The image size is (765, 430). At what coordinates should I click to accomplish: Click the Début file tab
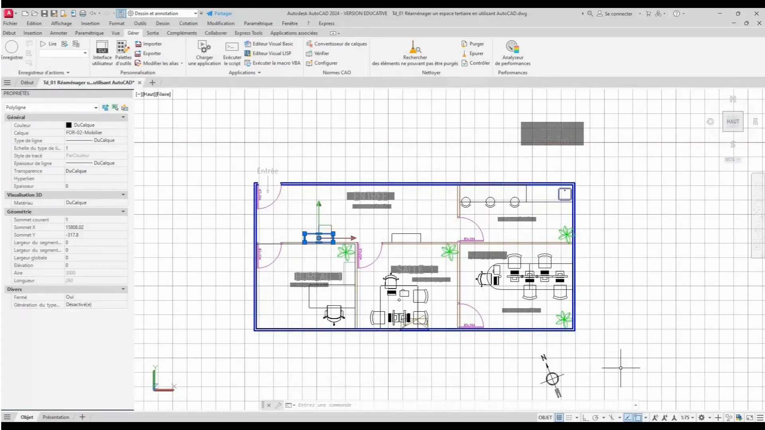coord(27,82)
